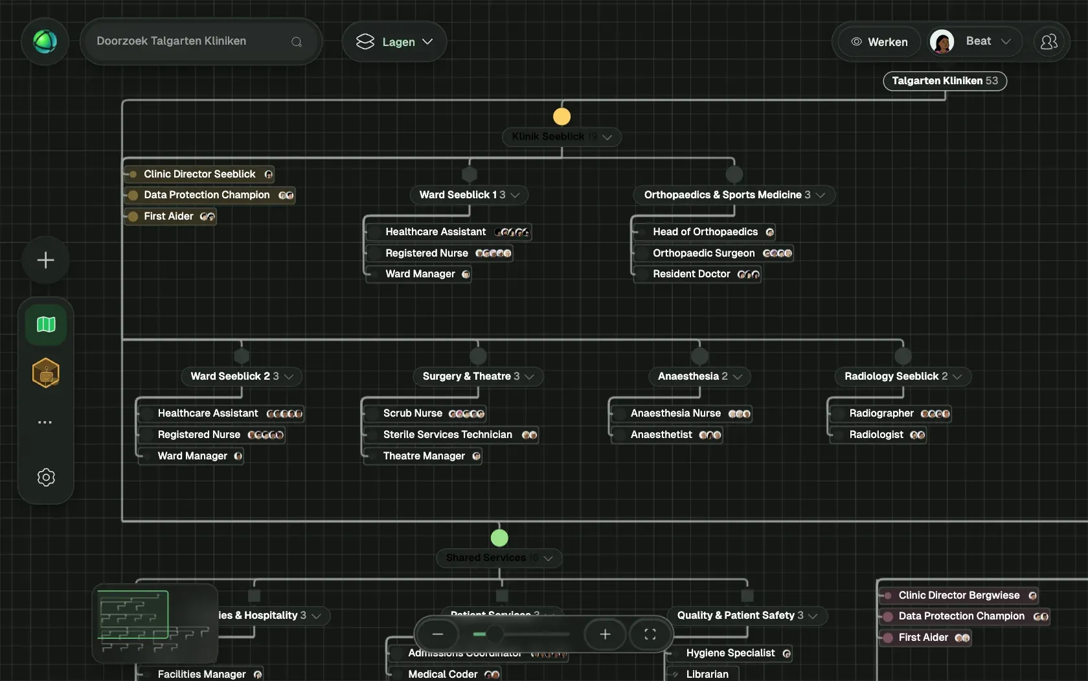This screenshot has height=681, width=1088.
Task: Click the yellow Klinik Seeblick circle node
Action: (x=561, y=117)
